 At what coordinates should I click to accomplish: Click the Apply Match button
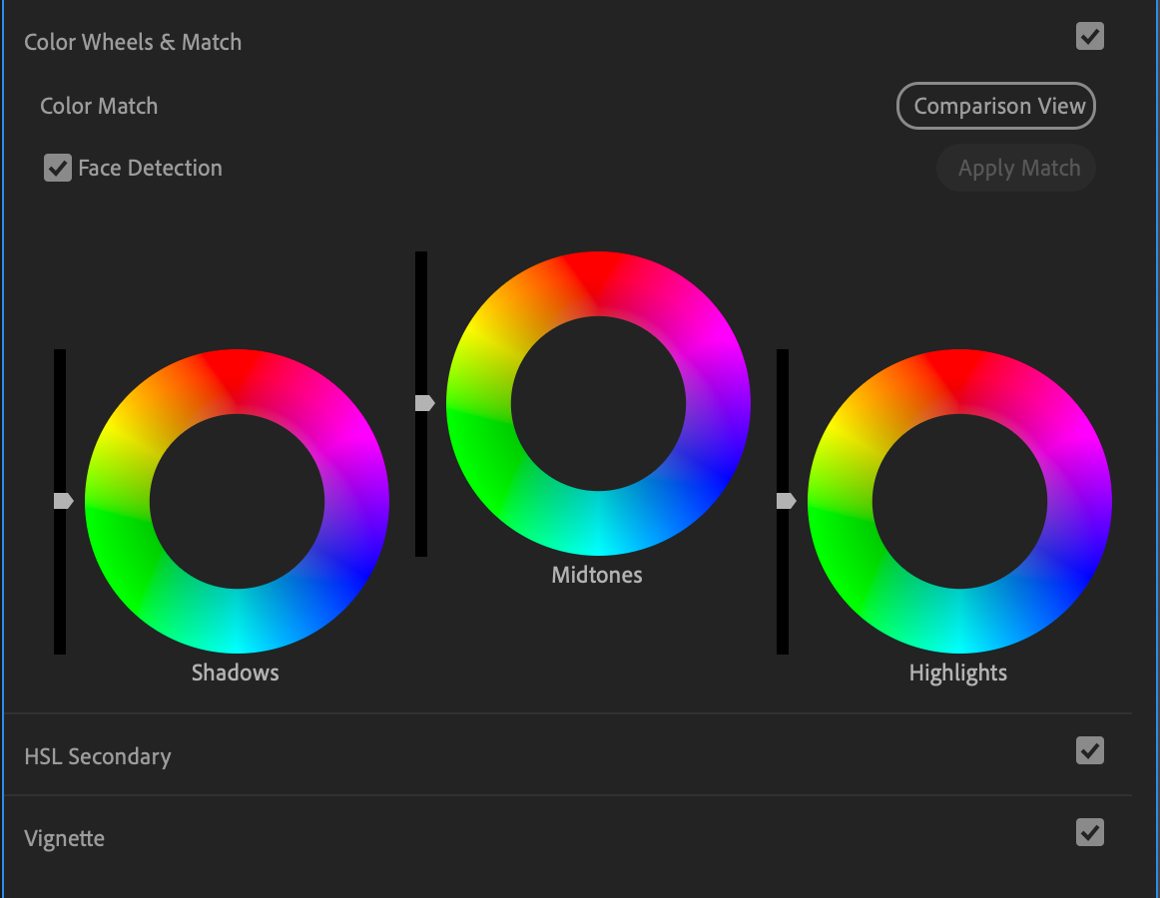(1015, 168)
